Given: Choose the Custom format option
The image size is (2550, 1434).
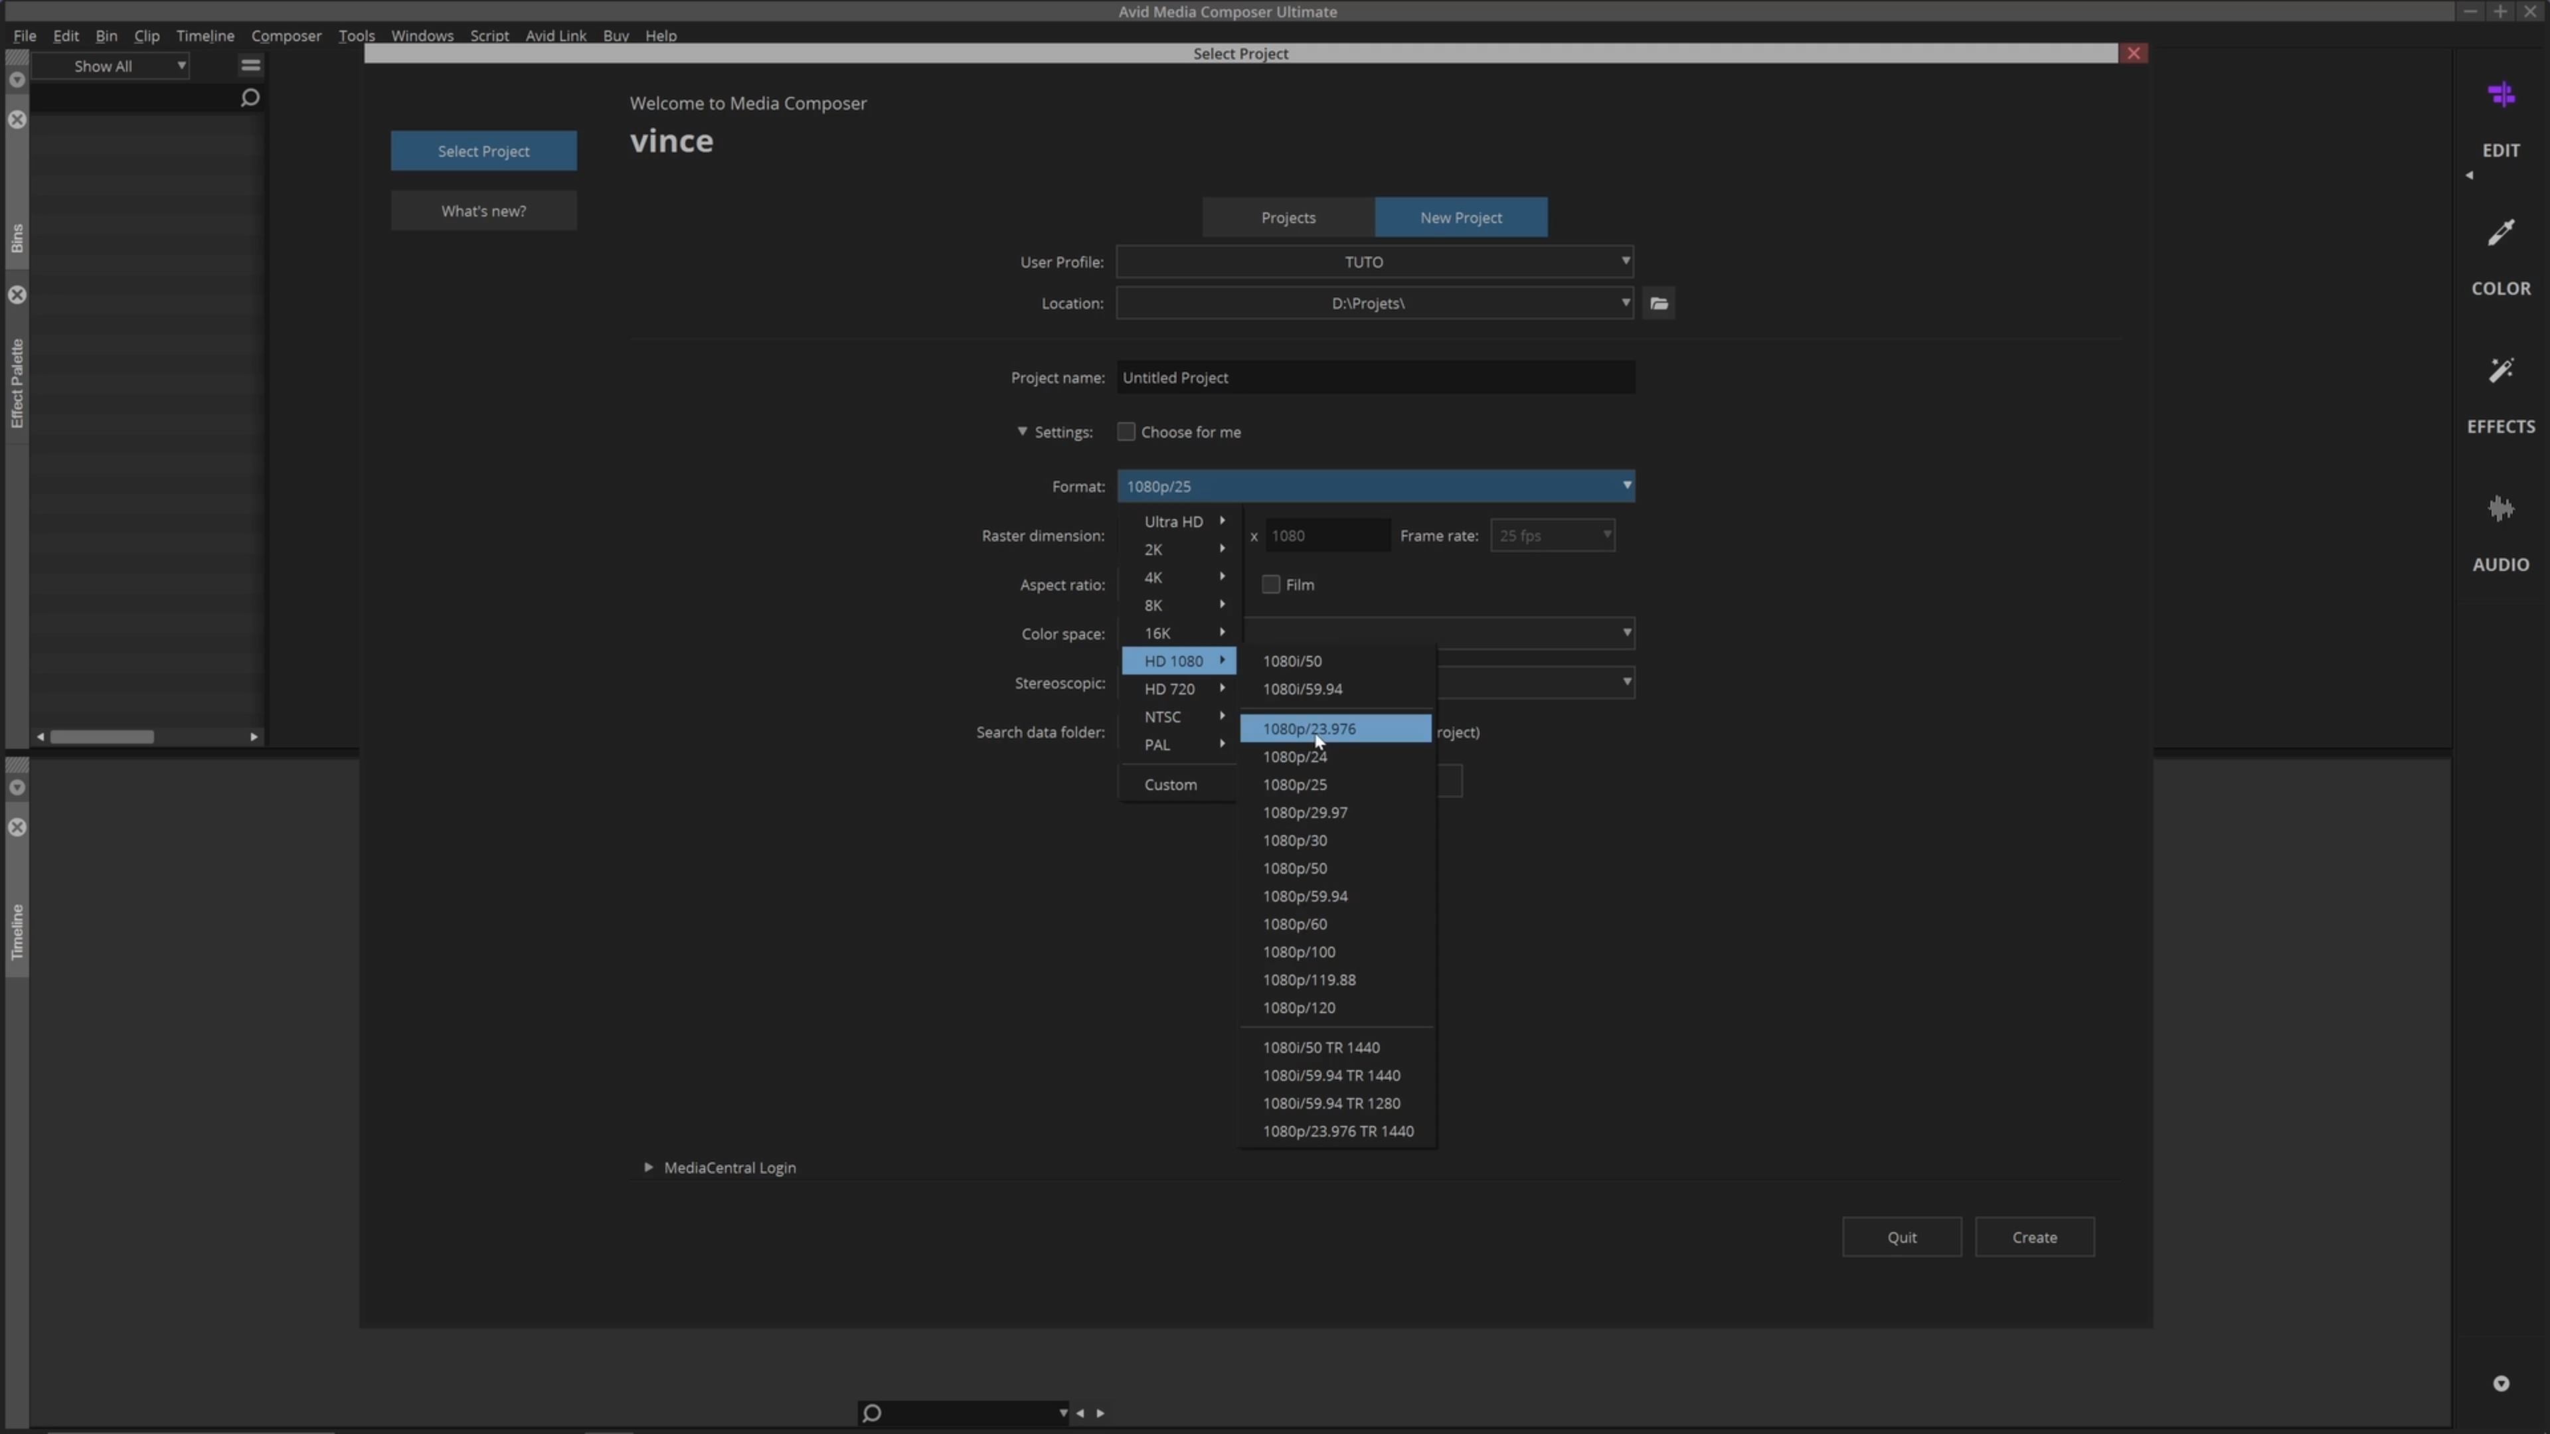Looking at the screenshot, I should tap(1178, 785).
